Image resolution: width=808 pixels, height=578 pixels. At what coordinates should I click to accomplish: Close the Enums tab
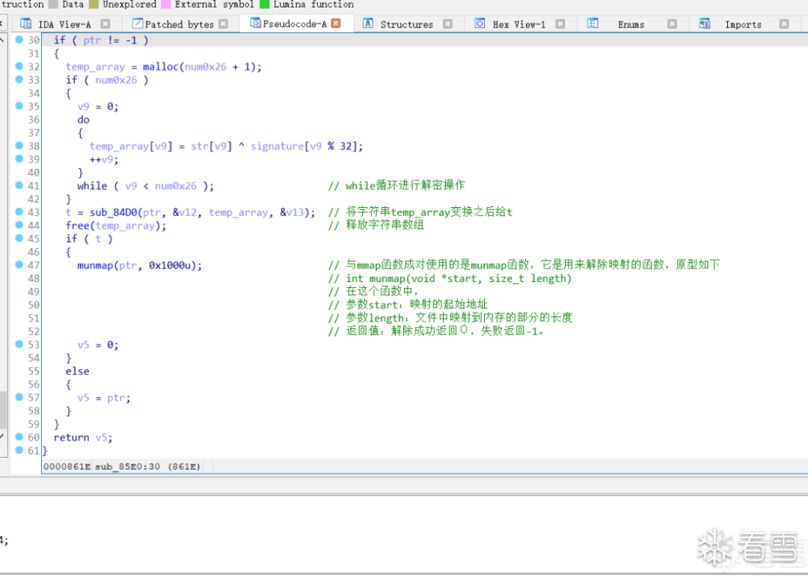[672, 24]
